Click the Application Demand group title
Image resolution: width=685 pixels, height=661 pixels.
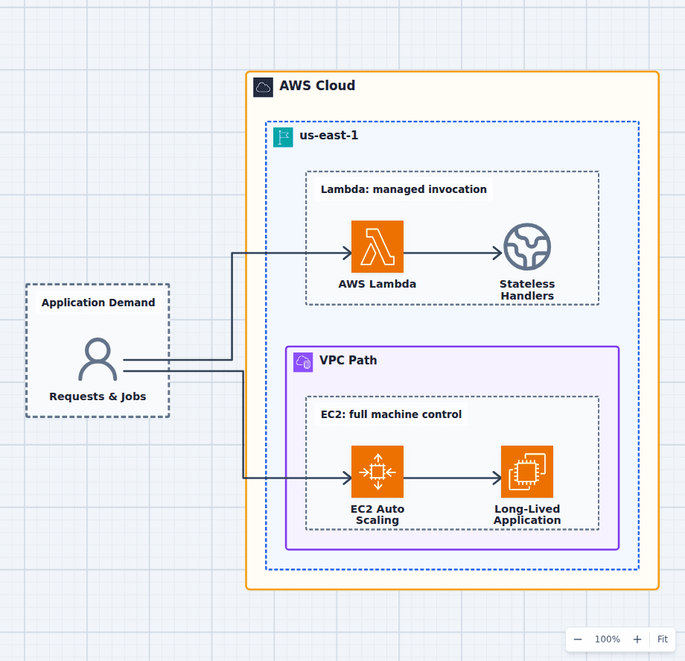pyautogui.click(x=98, y=303)
